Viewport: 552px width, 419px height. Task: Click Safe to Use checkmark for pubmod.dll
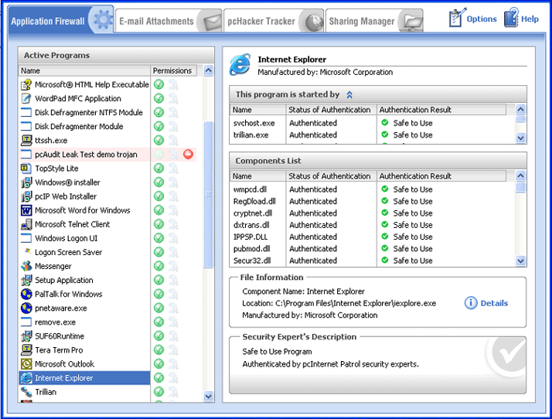point(385,248)
